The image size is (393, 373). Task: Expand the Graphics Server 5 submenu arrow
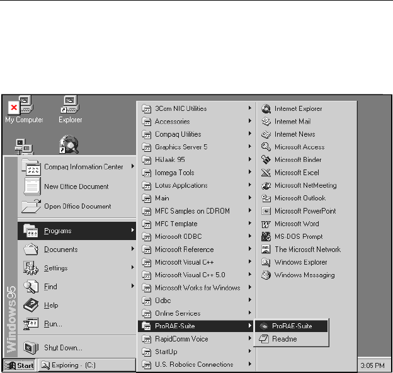click(249, 146)
